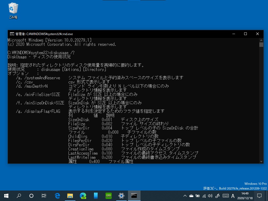Viewport: 268px width, 201px height.
Task: Open Microsoft Edge from the taskbar
Action: point(58,196)
